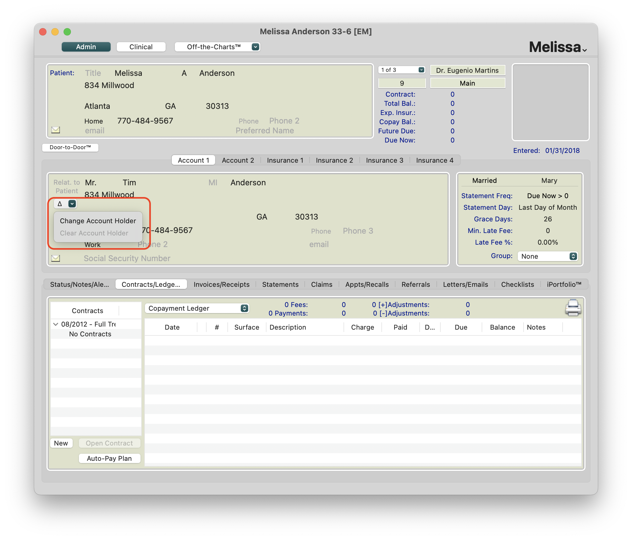Open the Melissa name chevron menu
This screenshot has height=540, width=632.
[584, 50]
